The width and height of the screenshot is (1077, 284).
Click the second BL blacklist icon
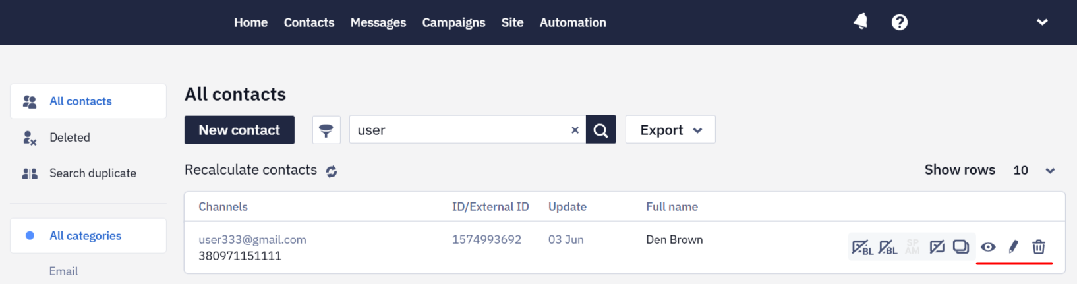tap(888, 248)
